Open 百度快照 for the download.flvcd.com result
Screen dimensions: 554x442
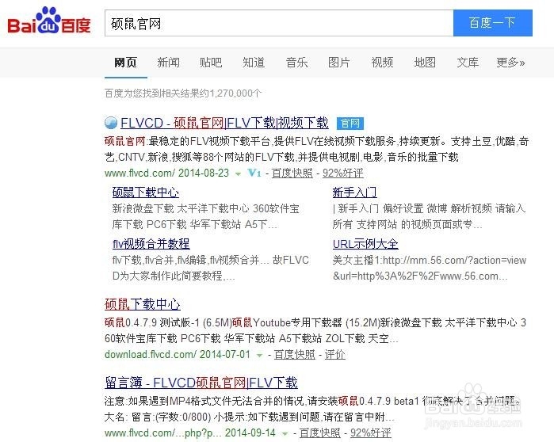click(x=294, y=354)
